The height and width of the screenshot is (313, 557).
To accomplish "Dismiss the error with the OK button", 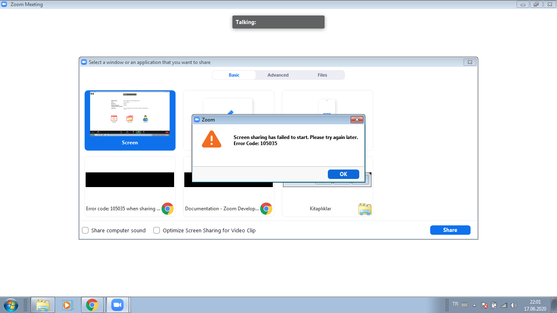I will pos(343,174).
